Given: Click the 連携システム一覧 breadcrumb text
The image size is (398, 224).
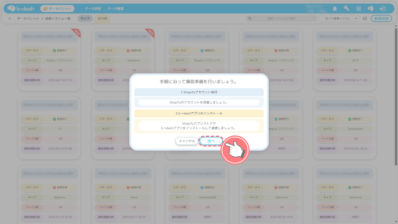Looking at the screenshot, I should (58, 19).
